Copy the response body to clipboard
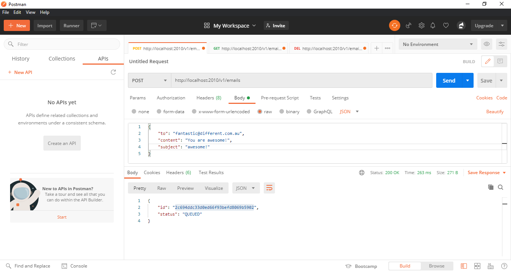 tap(490, 187)
